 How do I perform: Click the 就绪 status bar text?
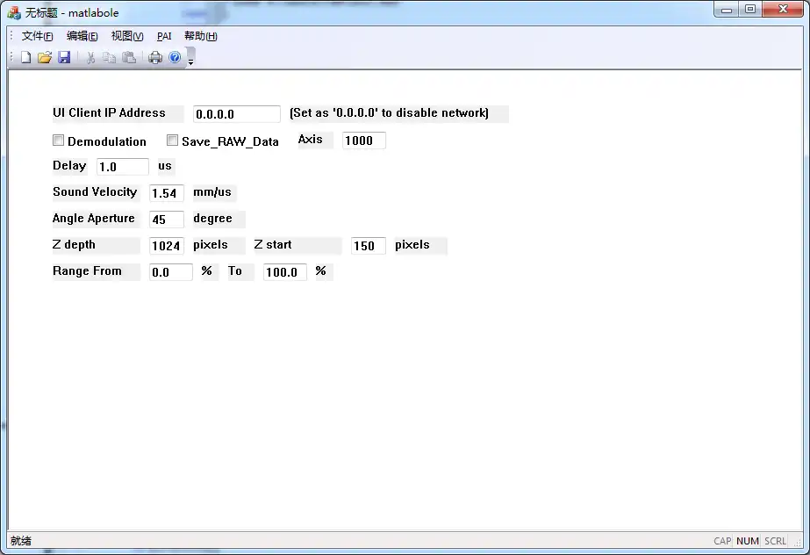[21, 541]
